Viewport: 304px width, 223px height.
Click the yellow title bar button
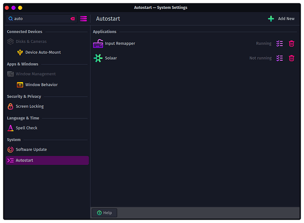pos(20,8)
